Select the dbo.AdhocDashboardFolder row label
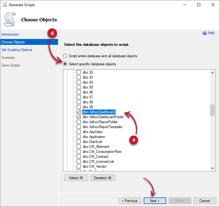220x207 pixels. click(103, 117)
